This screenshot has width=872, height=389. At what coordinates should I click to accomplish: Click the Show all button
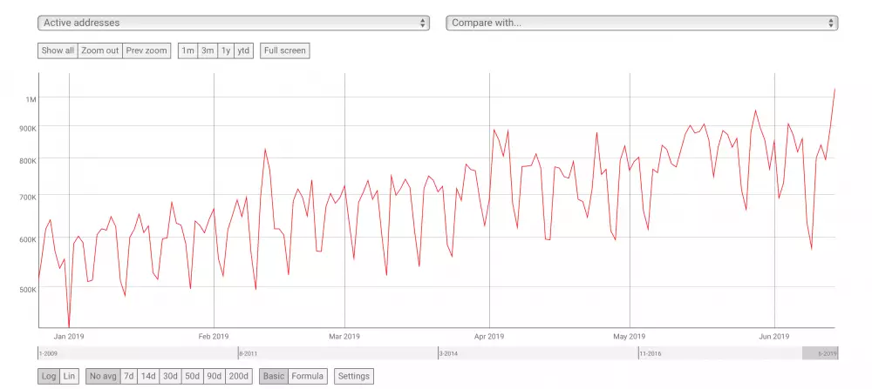pos(58,50)
